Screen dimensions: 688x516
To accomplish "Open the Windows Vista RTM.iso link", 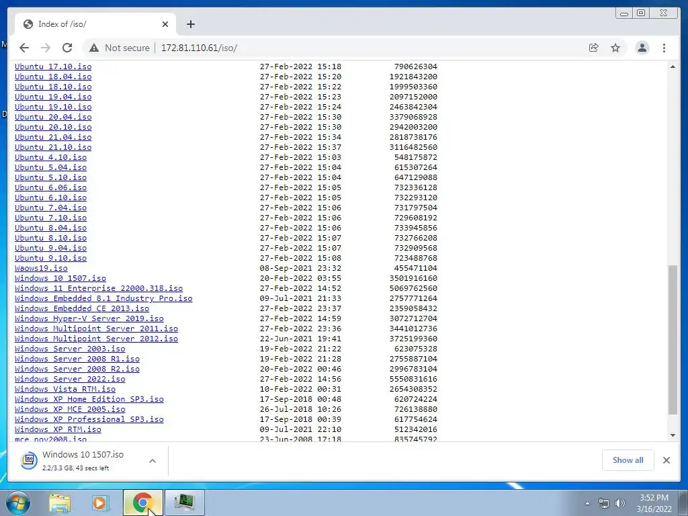I will point(65,390).
